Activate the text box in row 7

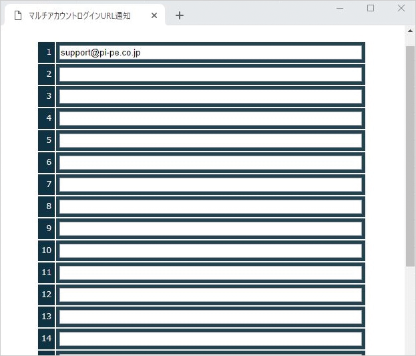tap(210, 185)
